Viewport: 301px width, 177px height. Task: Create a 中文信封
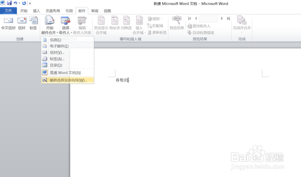pyautogui.click(x=8, y=23)
